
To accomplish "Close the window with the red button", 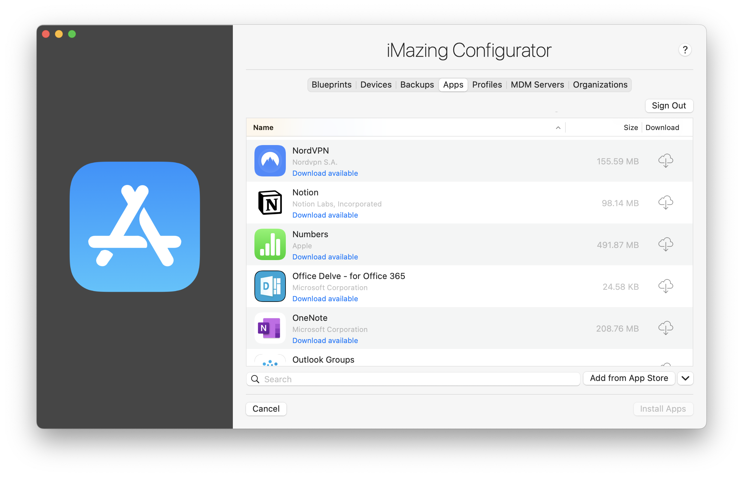I will tap(46, 34).
